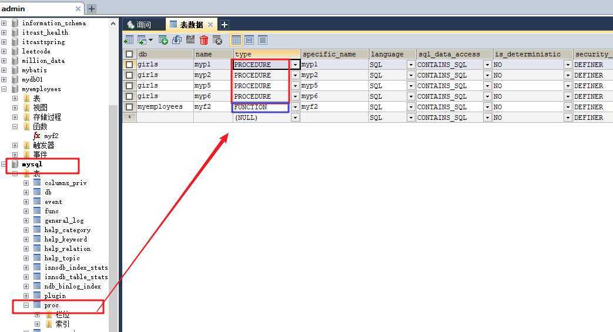
Task: Click the database icon next to mydb01
Action: pyautogui.click(x=15, y=79)
